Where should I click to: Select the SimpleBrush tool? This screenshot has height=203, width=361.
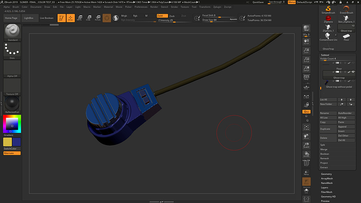(x=328, y=9)
